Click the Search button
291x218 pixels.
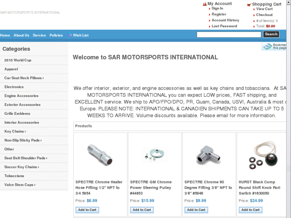[271, 34]
